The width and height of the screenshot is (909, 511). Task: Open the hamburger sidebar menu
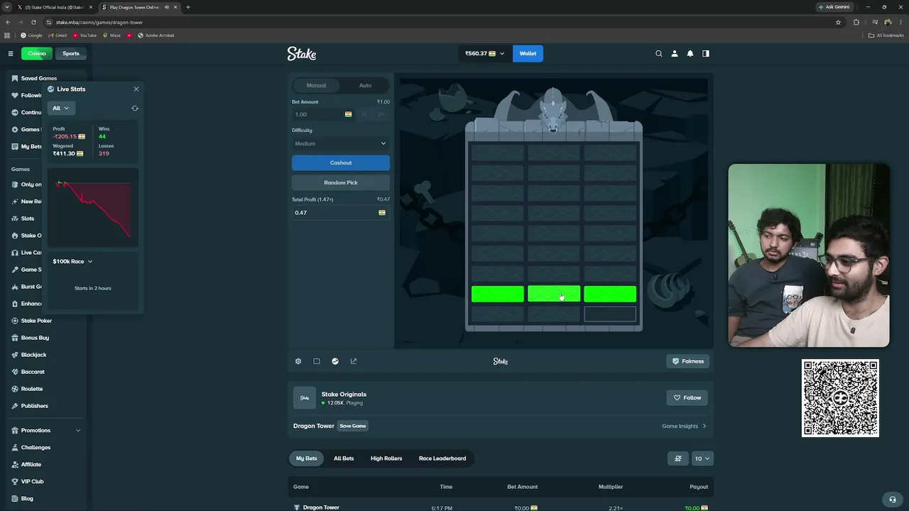click(x=11, y=53)
